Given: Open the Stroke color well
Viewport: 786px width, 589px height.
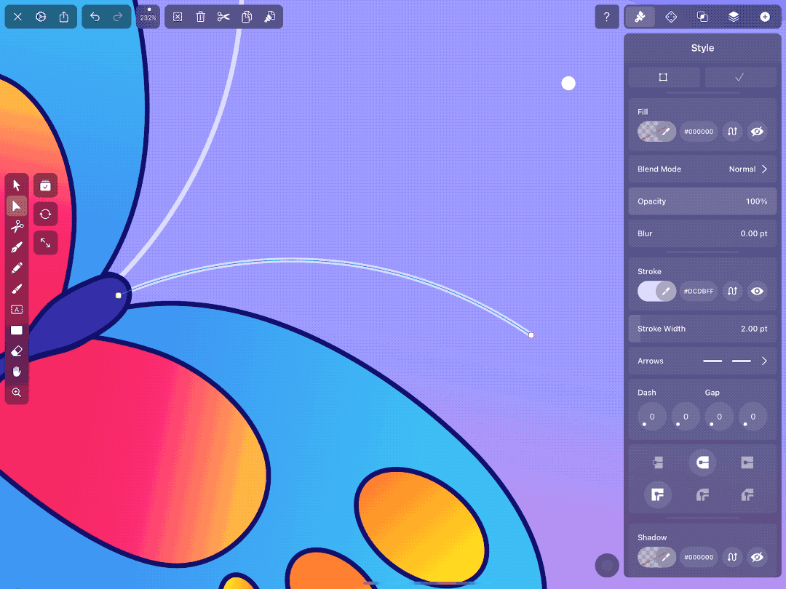Looking at the screenshot, I should coord(656,291).
